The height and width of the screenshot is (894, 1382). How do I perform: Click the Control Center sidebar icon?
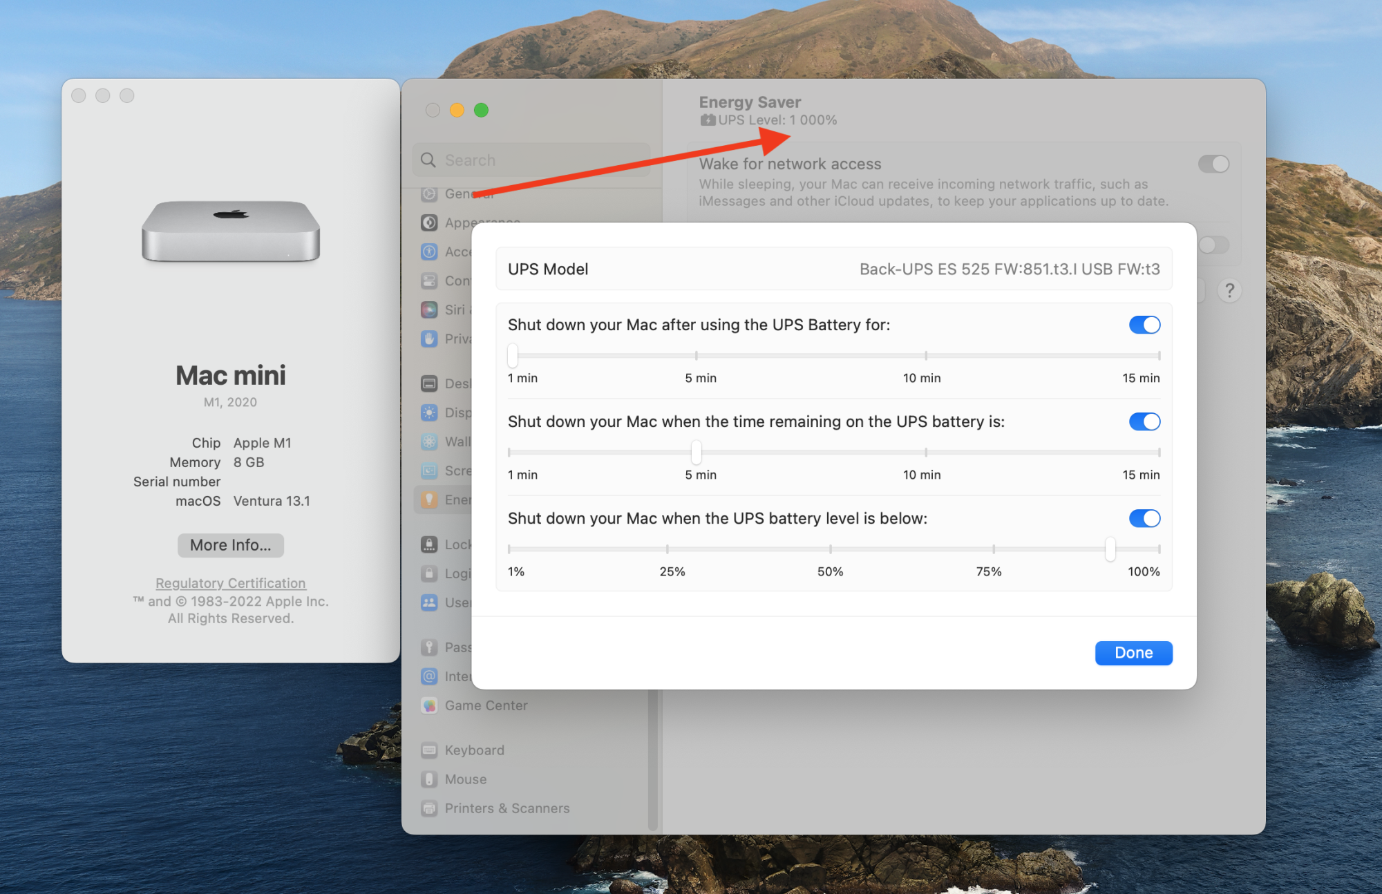coord(429,280)
